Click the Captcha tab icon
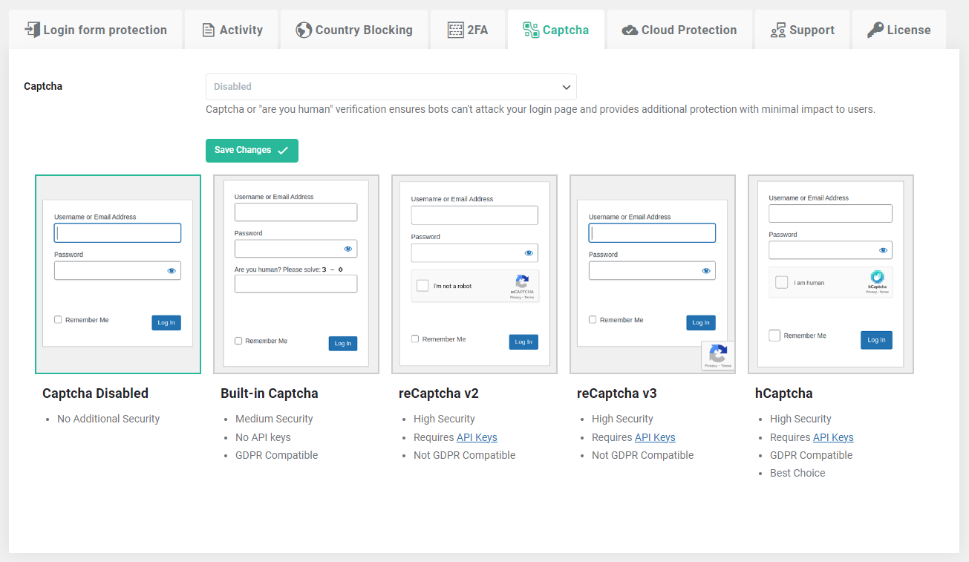This screenshot has height=562, width=969. (531, 30)
